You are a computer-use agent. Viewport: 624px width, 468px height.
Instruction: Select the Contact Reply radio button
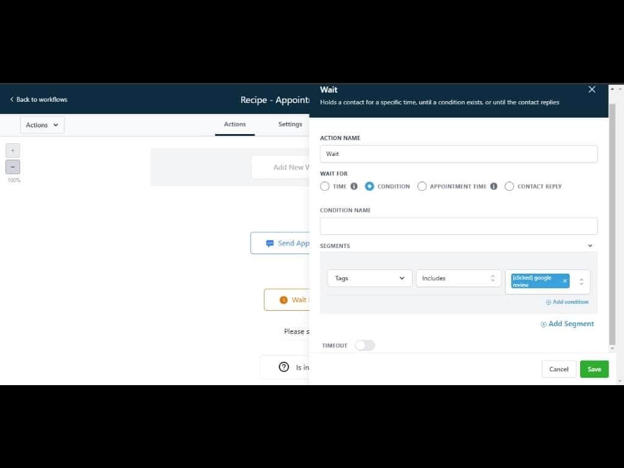click(x=509, y=186)
